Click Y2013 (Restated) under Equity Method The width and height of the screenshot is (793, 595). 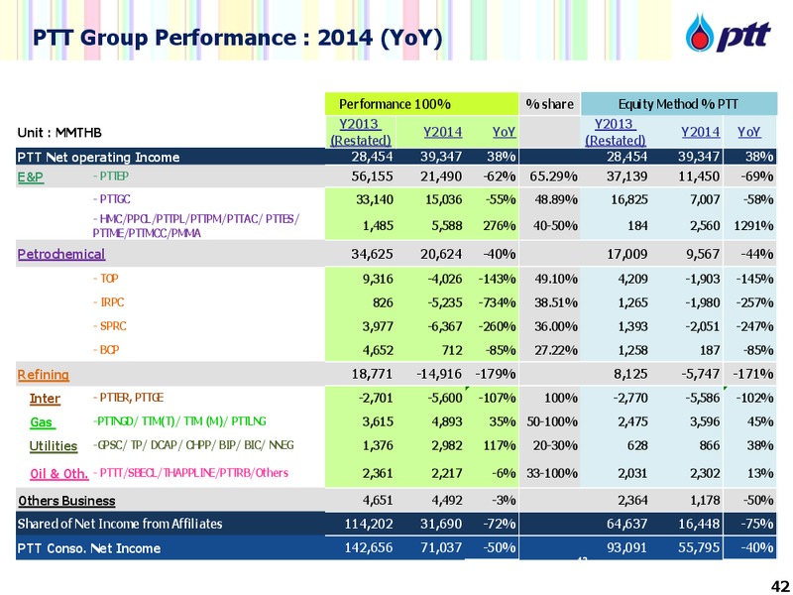pyautogui.click(x=615, y=132)
